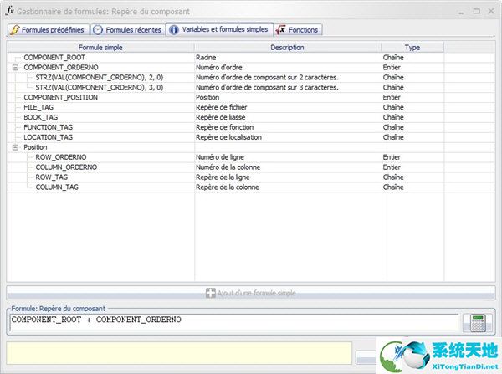Close the Gestionnaire de formules window
Image resolution: width=502 pixels, height=374 pixels.
(491, 11)
